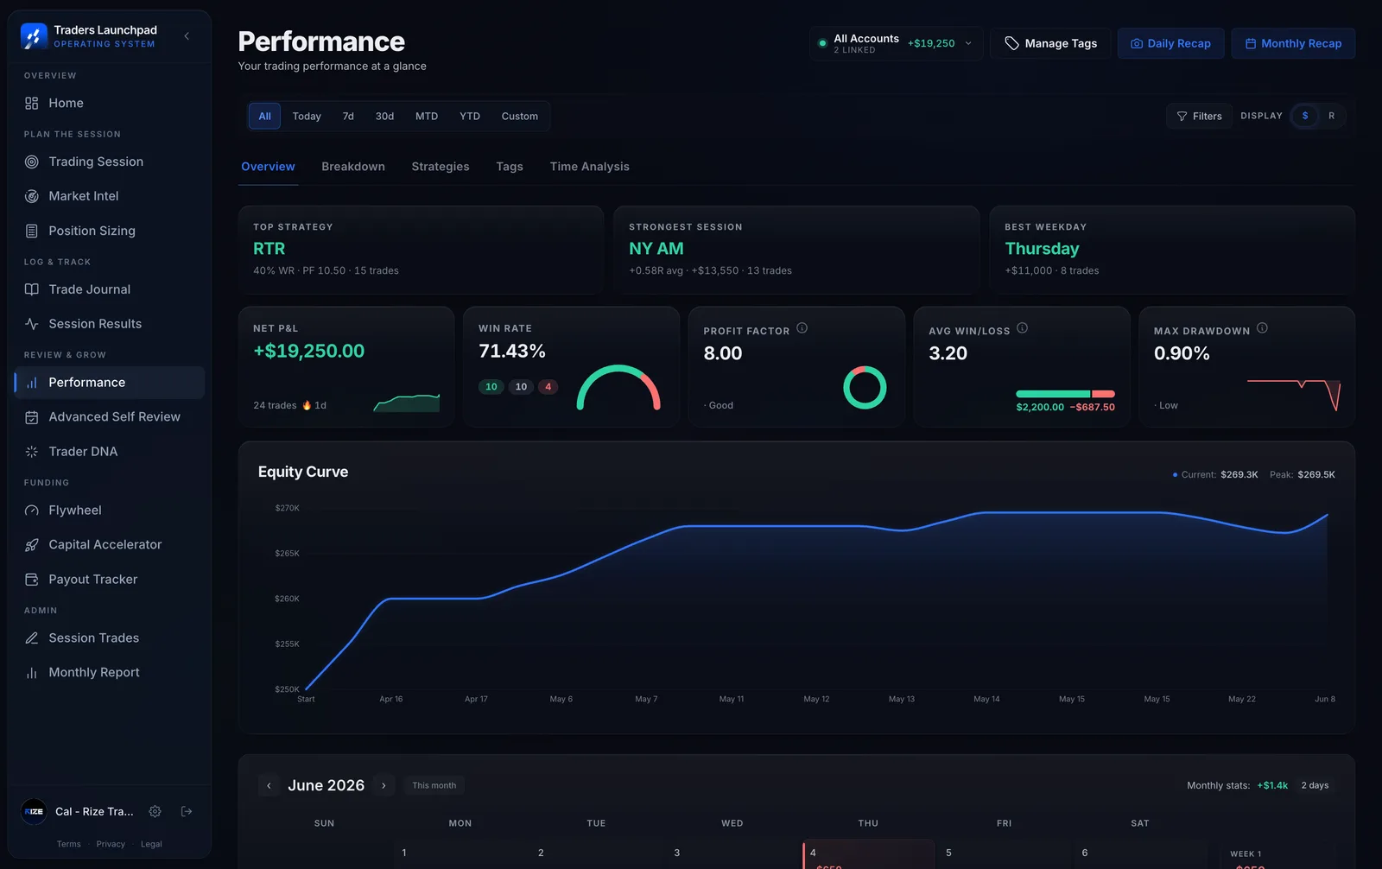Select the Custom time range

(520, 116)
